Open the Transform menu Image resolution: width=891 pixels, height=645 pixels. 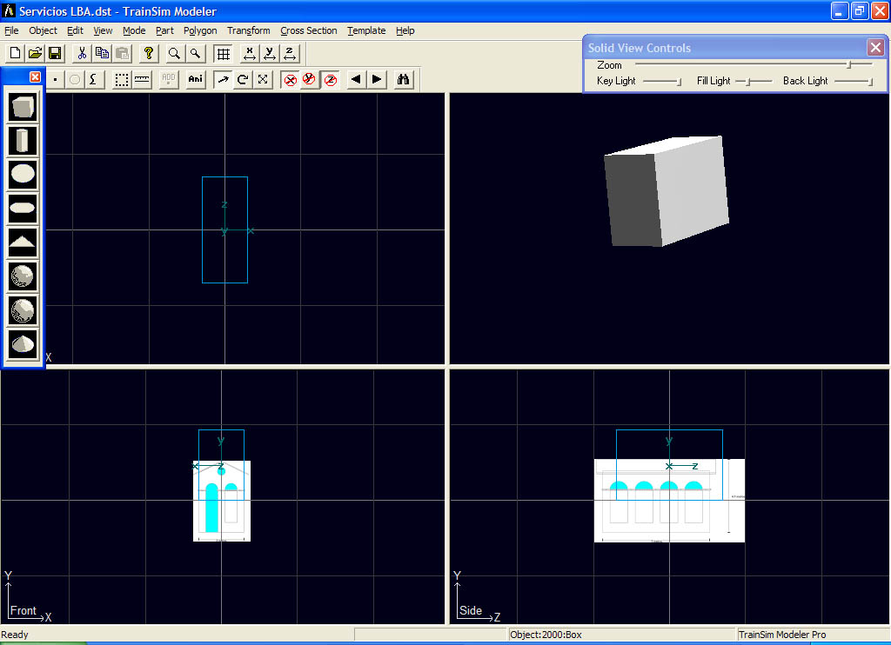249,30
